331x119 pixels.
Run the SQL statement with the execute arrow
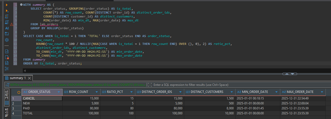point(7,5)
